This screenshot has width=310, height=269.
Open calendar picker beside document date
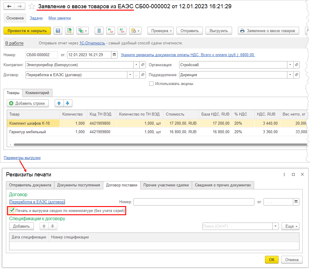(x=114, y=55)
